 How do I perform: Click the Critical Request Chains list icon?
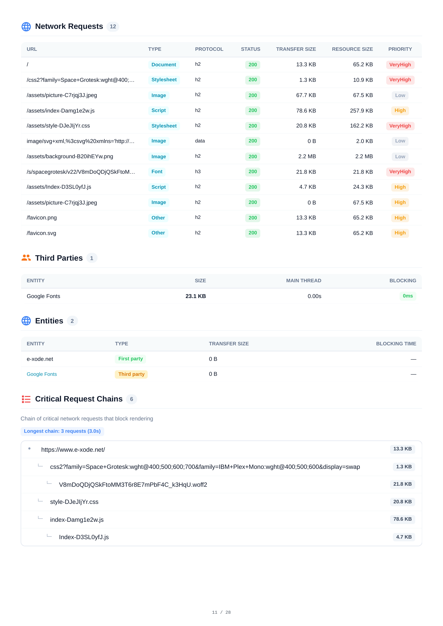coord(26,399)
